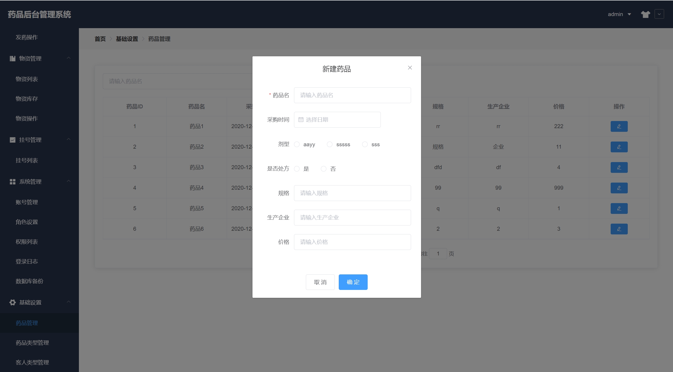Click the book icon beside 物资管理

coord(12,58)
